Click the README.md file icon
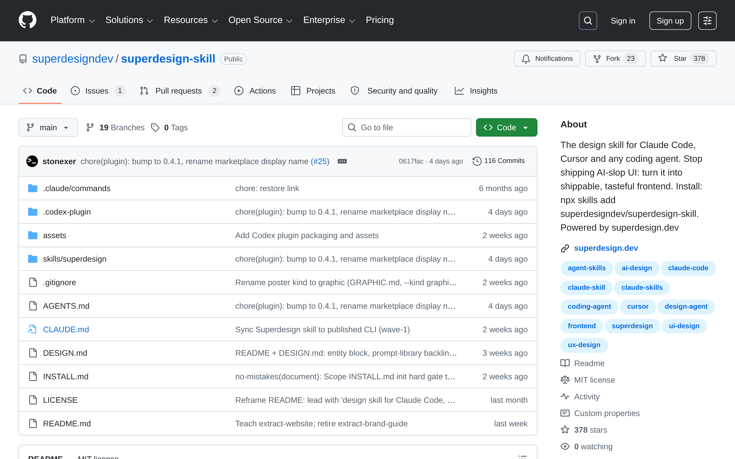This screenshot has height=459, width=735. pyautogui.click(x=33, y=423)
